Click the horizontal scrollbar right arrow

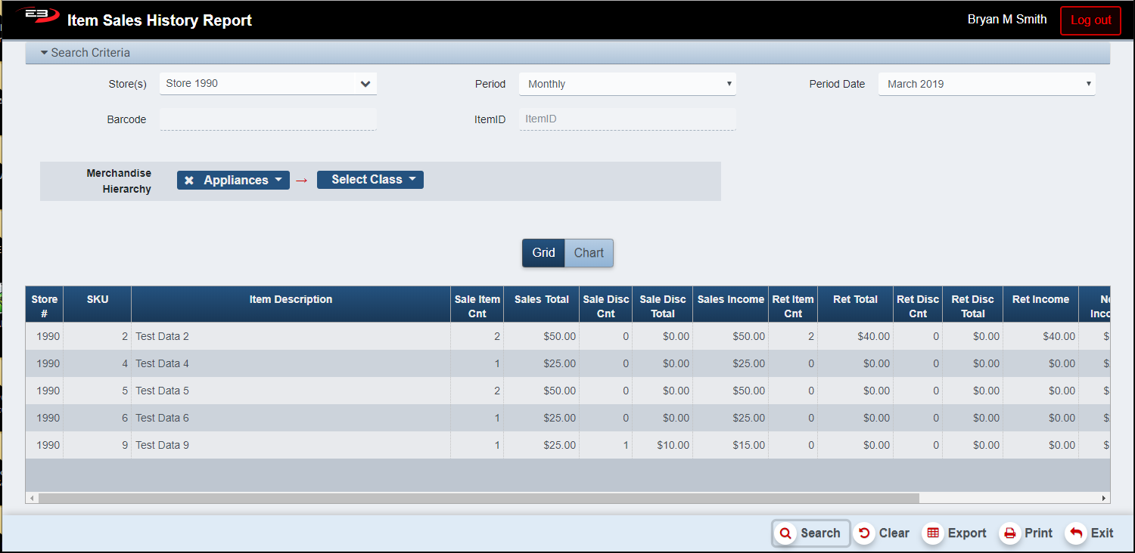coord(1104,499)
